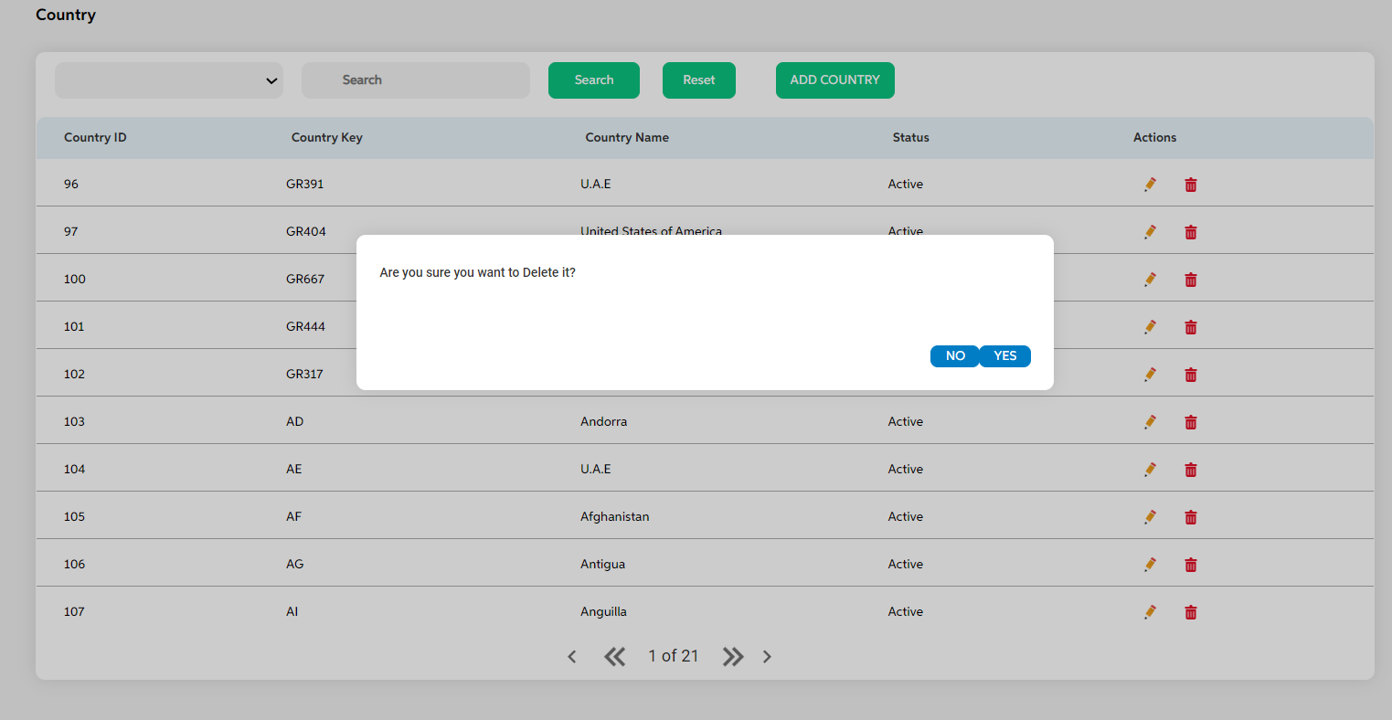Delete the country with ID 104
The image size is (1392, 720).
point(1190,470)
